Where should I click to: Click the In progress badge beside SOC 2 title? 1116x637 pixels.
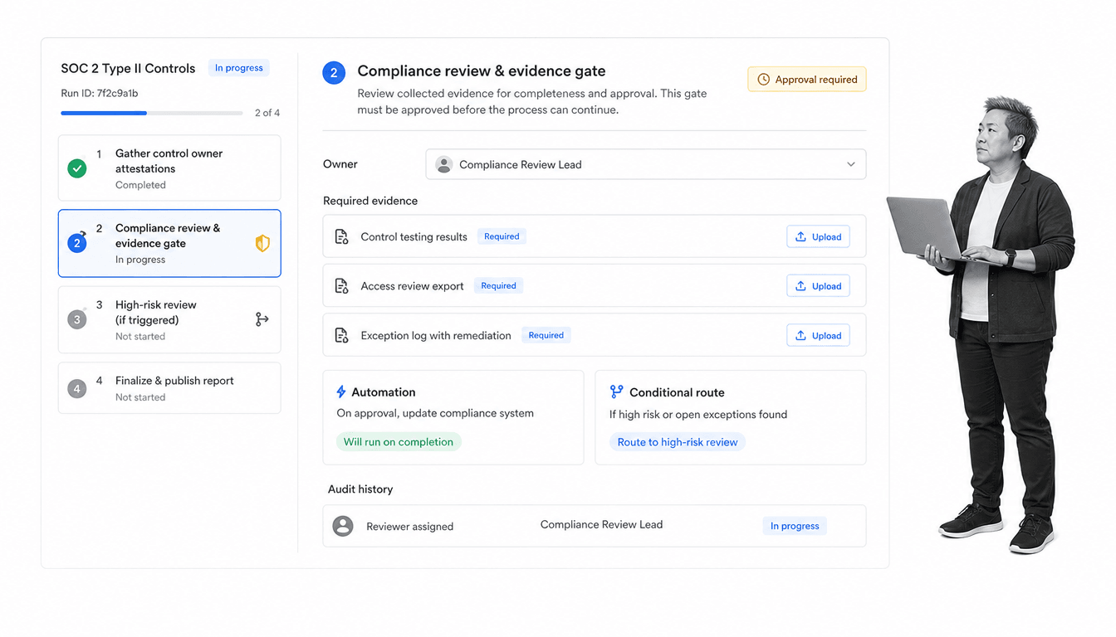[x=239, y=68]
